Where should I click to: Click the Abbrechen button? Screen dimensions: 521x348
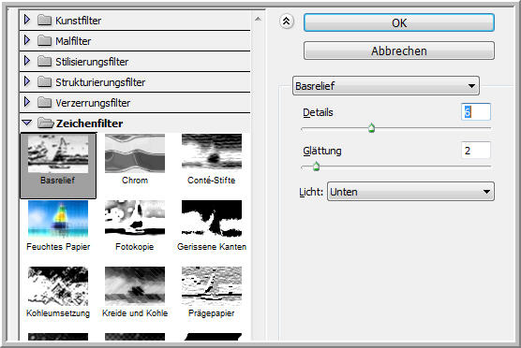coord(399,51)
